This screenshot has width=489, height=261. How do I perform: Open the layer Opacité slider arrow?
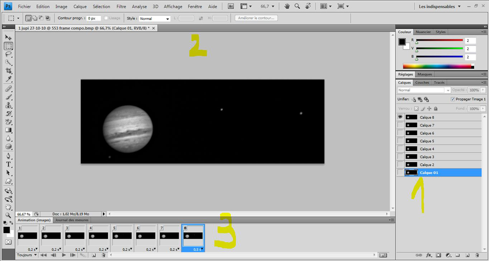pyautogui.click(x=483, y=90)
